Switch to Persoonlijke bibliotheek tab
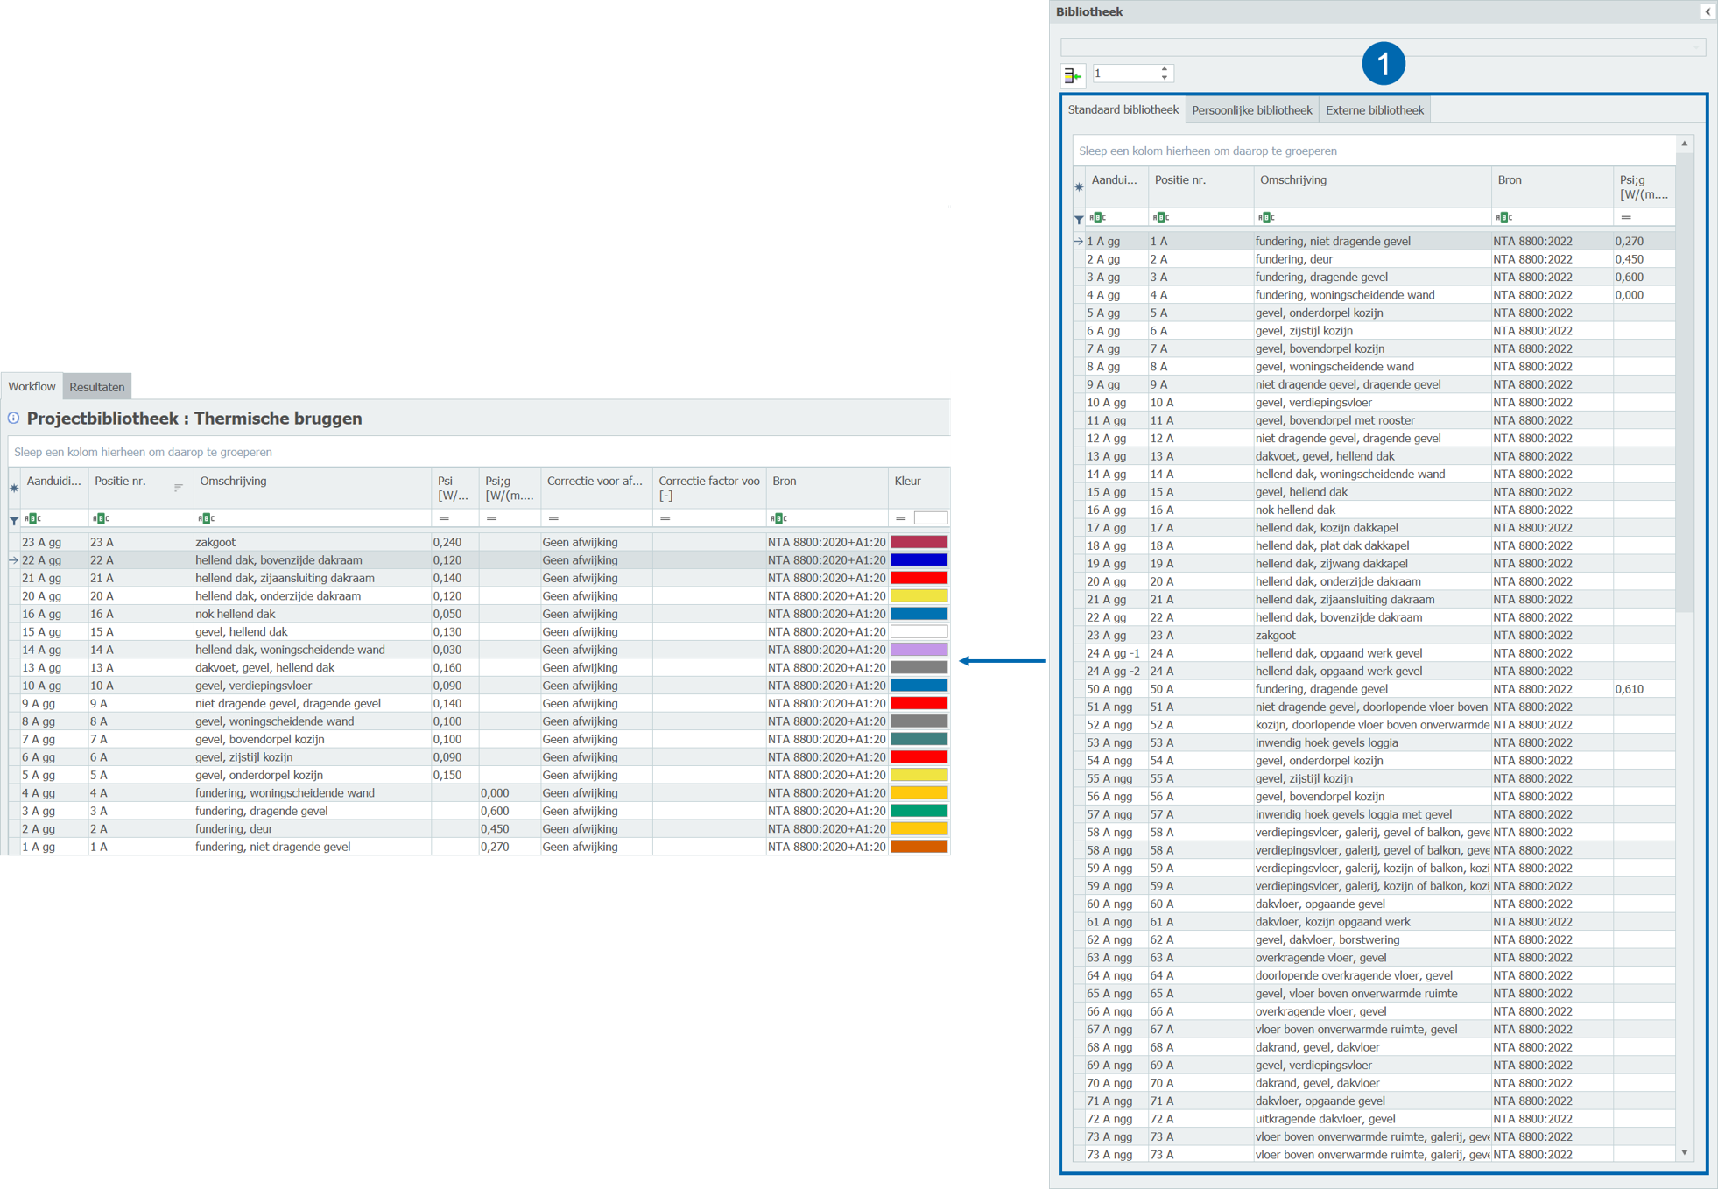The image size is (1718, 1189). click(1251, 110)
